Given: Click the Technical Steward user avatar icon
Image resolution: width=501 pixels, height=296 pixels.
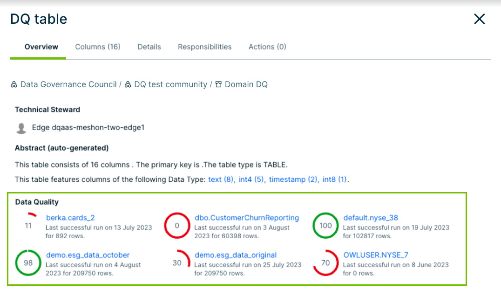Looking at the screenshot, I should tap(21, 128).
